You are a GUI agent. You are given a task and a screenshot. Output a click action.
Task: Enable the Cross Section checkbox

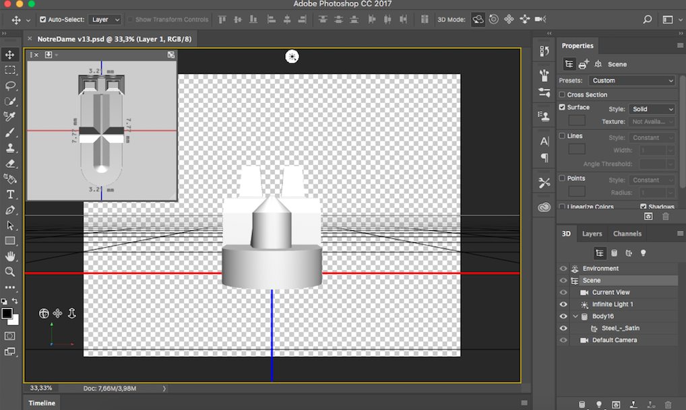click(x=563, y=95)
